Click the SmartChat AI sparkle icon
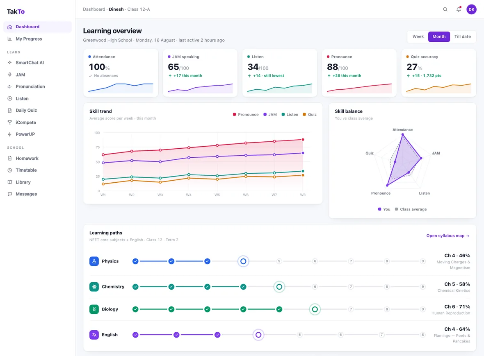 click(x=10, y=63)
